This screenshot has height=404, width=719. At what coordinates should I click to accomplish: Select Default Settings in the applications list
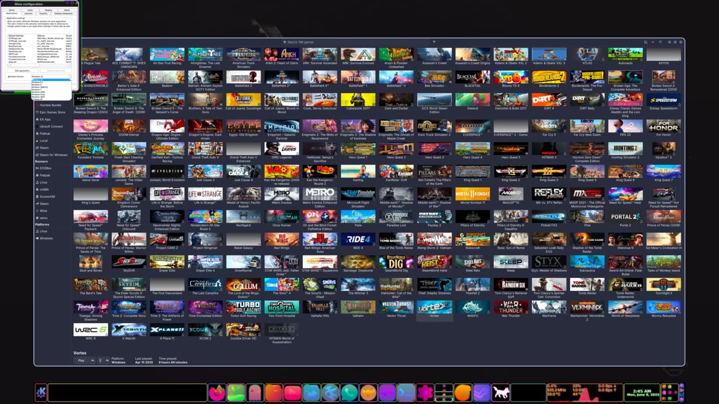(x=16, y=36)
